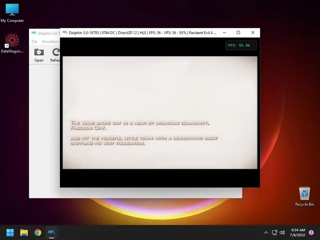
Task: Open the notification badge showing 2
Action: tap(311, 232)
